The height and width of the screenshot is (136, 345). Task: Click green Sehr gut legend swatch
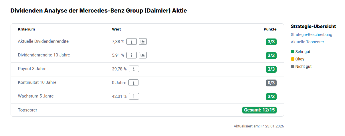[293, 52]
